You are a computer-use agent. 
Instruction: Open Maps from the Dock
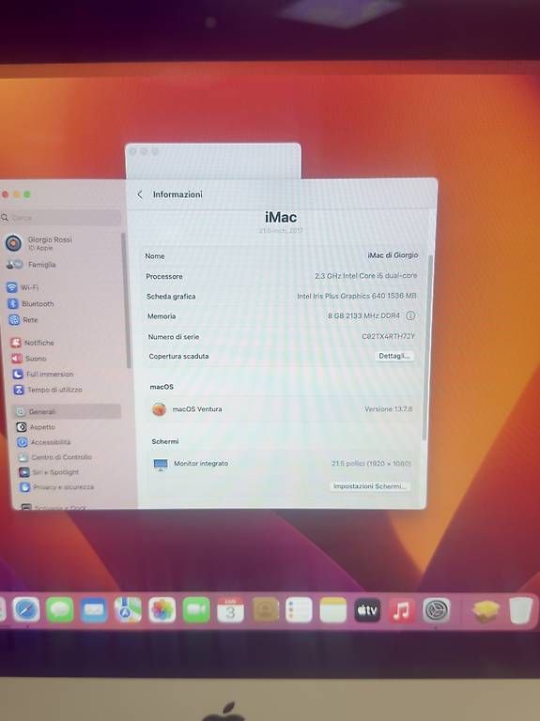click(x=128, y=609)
